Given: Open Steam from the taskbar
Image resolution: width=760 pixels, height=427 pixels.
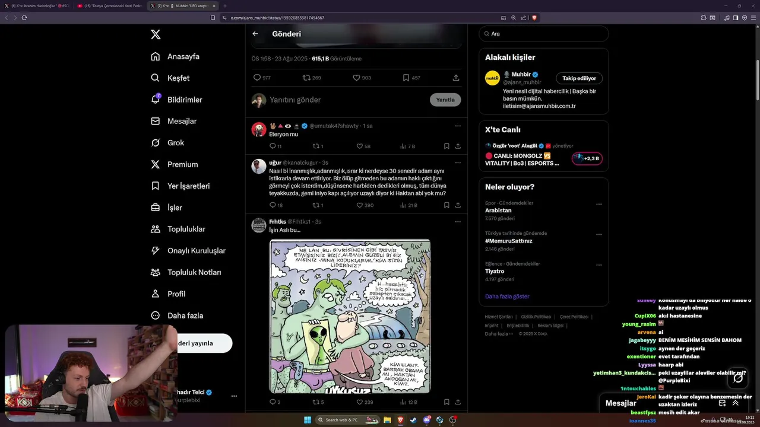Looking at the screenshot, I should [414, 420].
